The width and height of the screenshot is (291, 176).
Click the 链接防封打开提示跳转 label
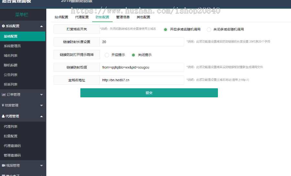77,54
